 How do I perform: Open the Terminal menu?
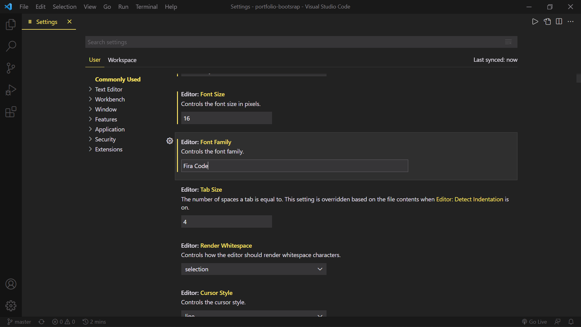(146, 7)
